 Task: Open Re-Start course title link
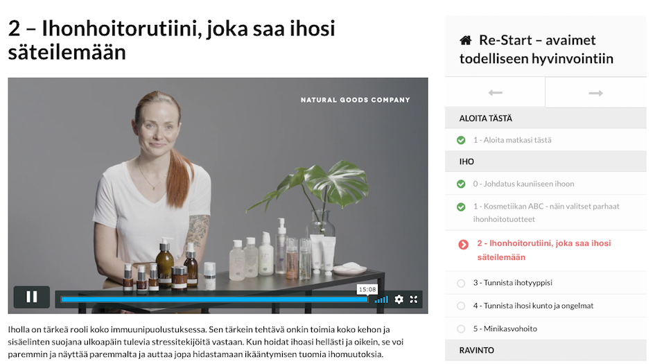point(536,49)
